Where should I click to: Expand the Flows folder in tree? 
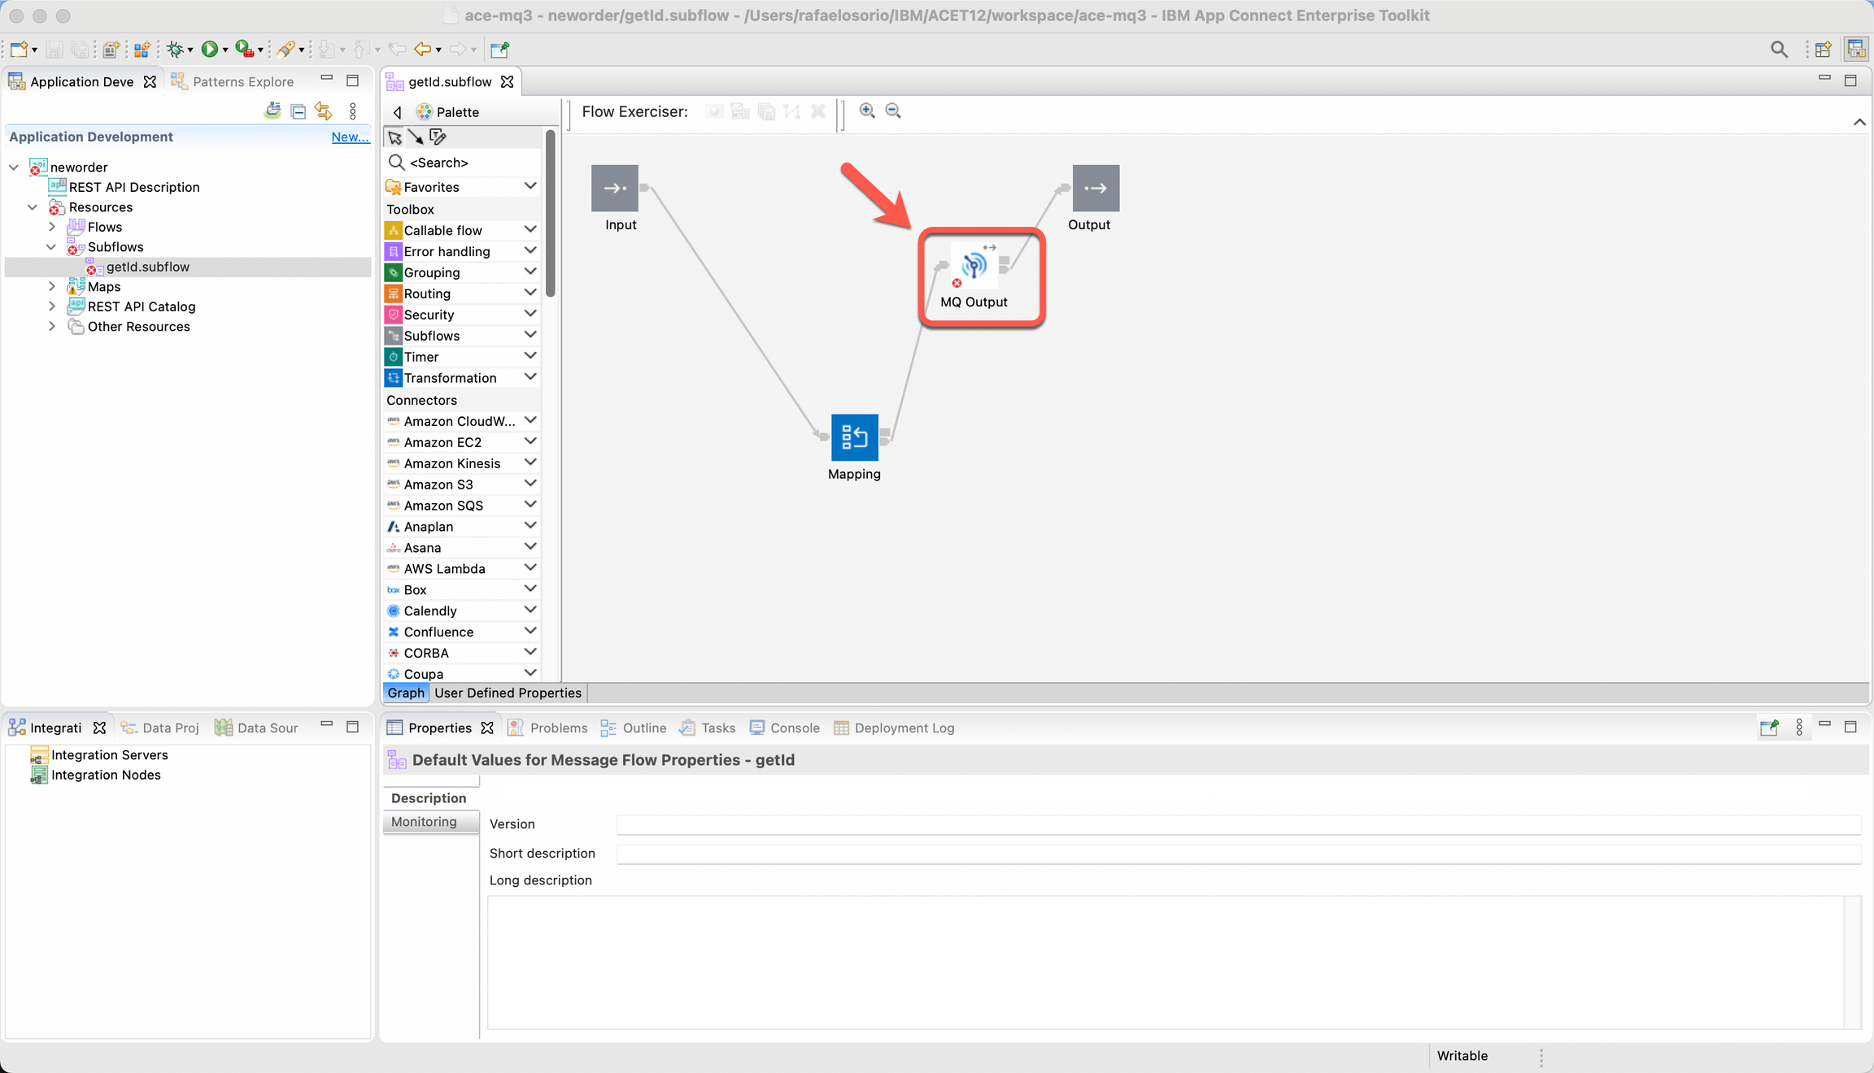tap(52, 228)
